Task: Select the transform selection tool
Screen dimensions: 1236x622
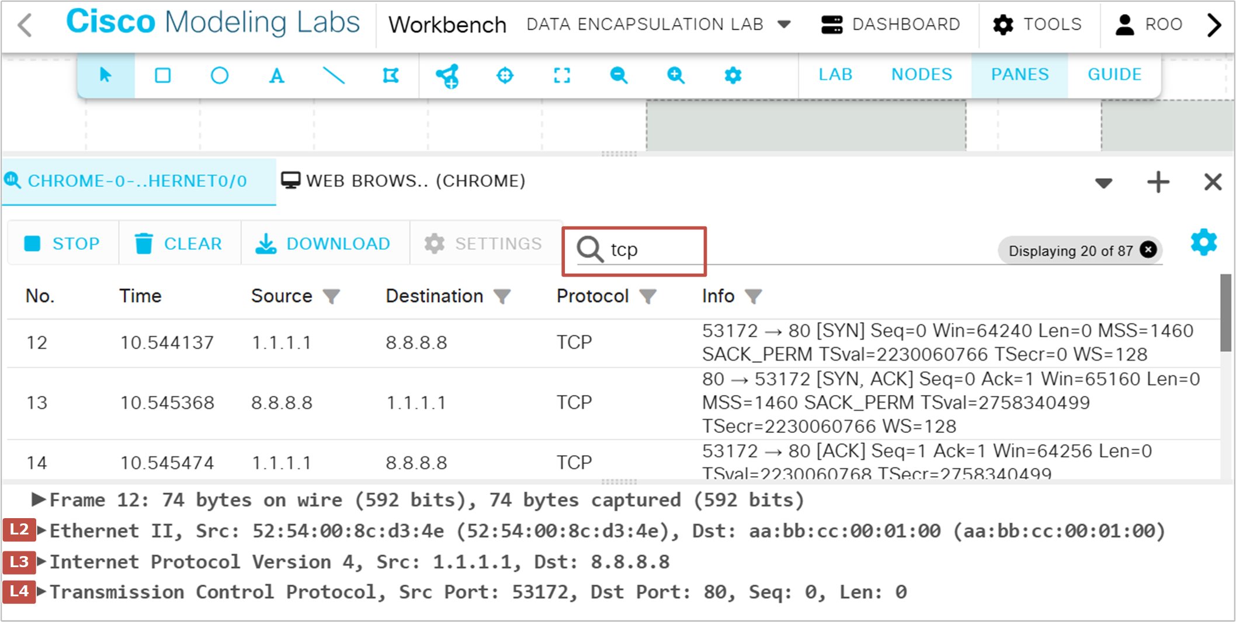Action: point(391,75)
